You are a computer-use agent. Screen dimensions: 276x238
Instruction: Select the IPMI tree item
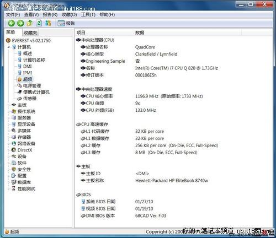coord(28,73)
